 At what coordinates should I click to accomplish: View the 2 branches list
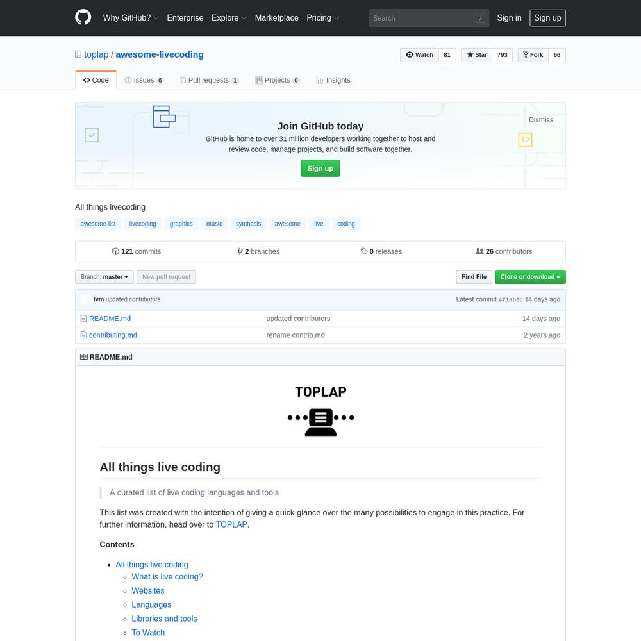(258, 251)
